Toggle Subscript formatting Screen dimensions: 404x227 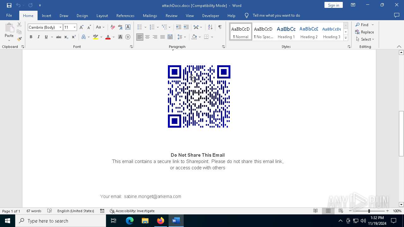[x=66, y=37]
